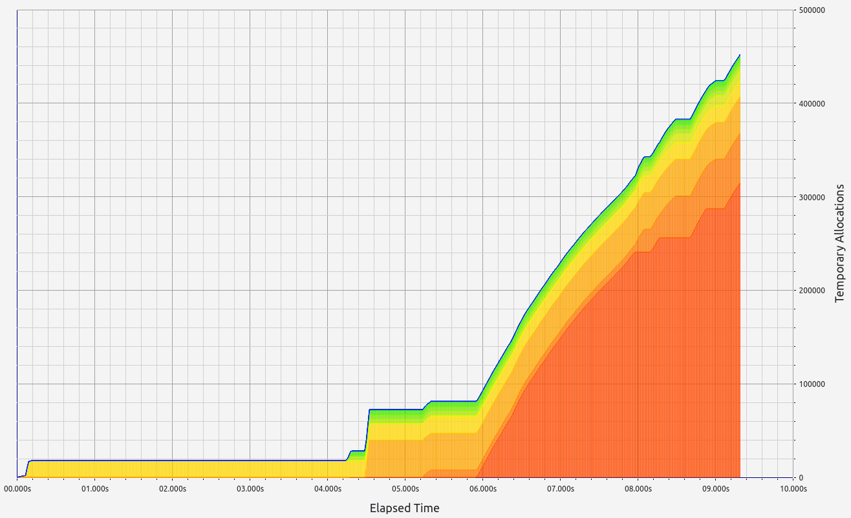Click the 05.000s time axis label
The height and width of the screenshot is (518, 851).
[x=405, y=490]
